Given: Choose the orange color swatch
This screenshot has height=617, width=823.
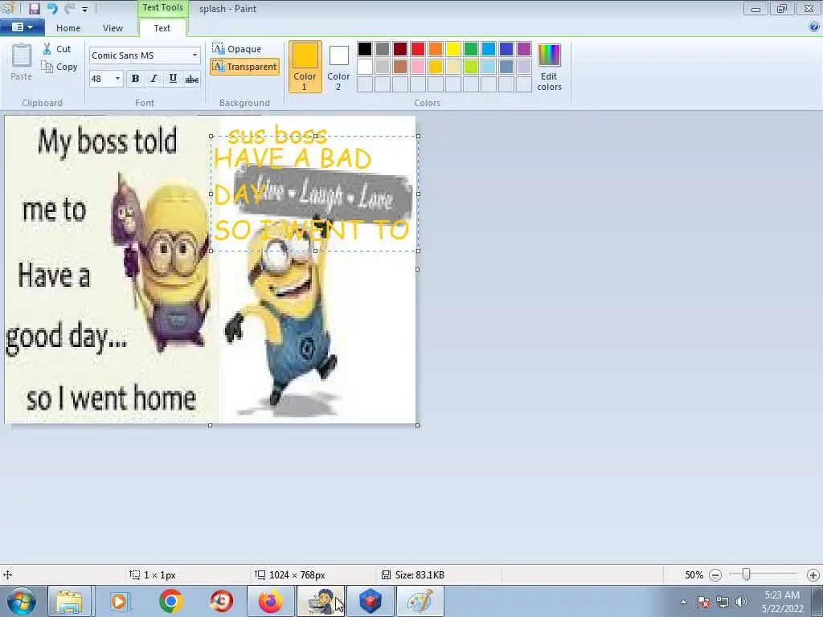Looking at the screenshot, I should tap(436, 49).
